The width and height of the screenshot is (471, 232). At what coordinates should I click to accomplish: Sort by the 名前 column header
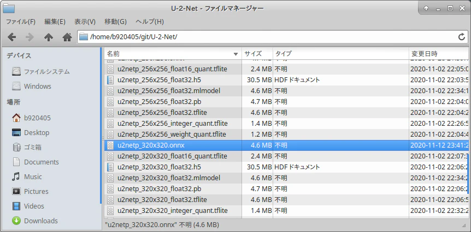pyautogui.click(x=173, y=54)
